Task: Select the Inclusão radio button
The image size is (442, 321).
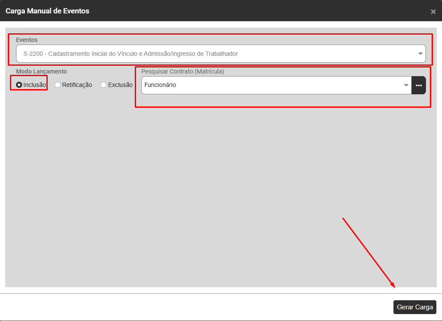Action: coord(19,85)
